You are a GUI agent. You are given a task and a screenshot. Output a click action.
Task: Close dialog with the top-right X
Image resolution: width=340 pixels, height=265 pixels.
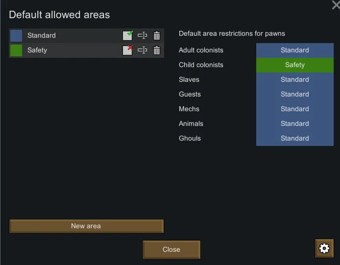pyautogui.click(x=336, y=5)
